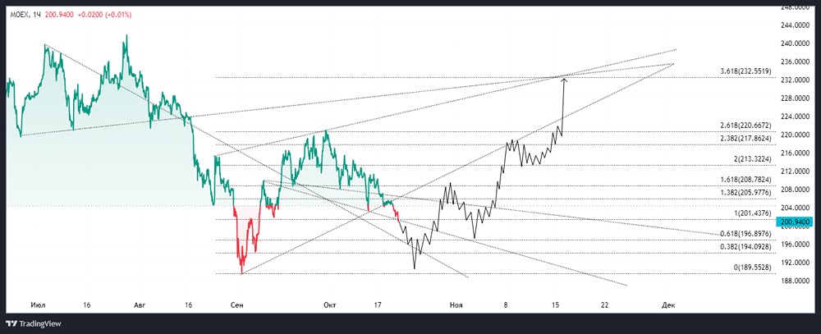Screen dimensions: 821x334
Task: Select the 224.0000 price axis label
Action: click(x=796, y=117)
